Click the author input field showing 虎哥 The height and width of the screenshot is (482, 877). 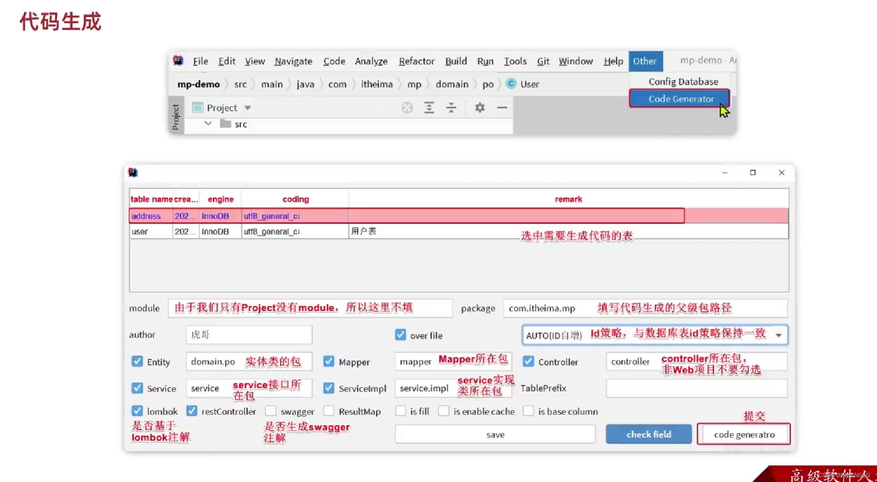(x=249, y=335)
